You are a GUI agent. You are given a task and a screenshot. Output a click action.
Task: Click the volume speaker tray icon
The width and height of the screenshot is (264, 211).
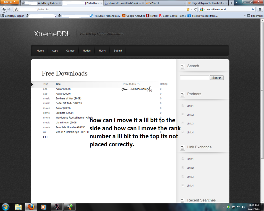242,207
